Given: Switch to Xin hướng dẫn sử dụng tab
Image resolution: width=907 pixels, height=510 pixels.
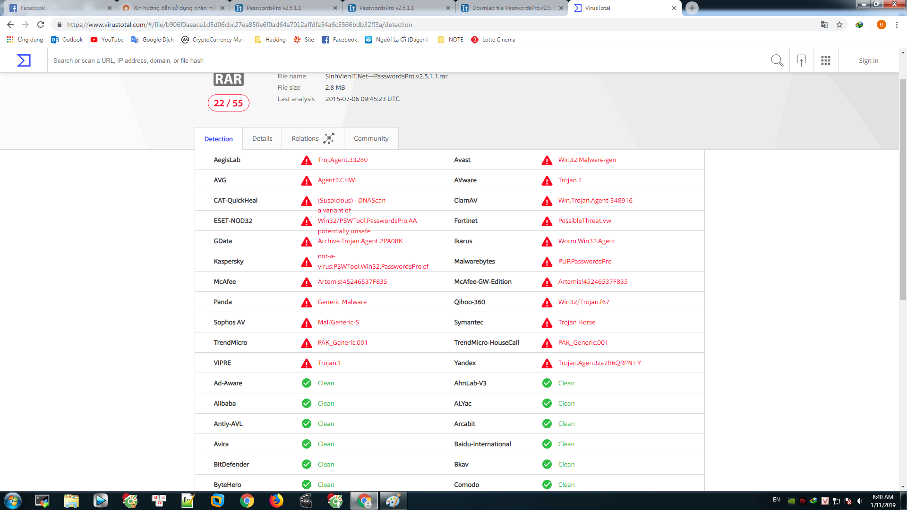Looking at the screenshot, I should [173, 8].
